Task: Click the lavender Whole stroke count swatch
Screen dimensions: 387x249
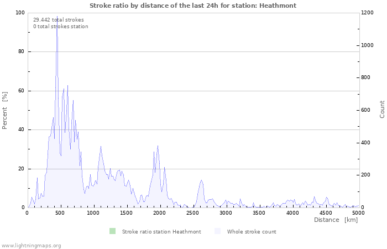Action: pos(217,231)
